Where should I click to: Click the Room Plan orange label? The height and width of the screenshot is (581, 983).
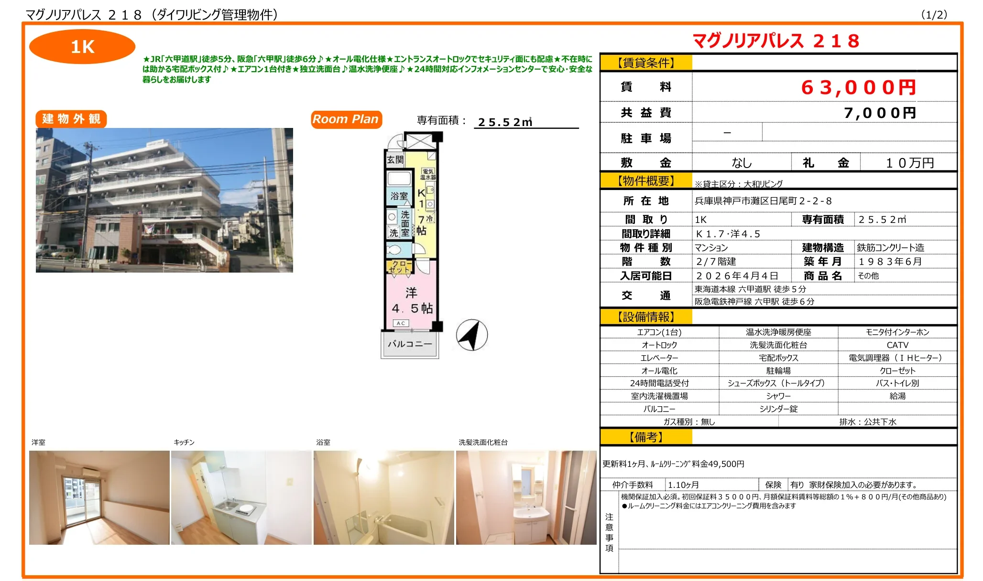point(346,119)
